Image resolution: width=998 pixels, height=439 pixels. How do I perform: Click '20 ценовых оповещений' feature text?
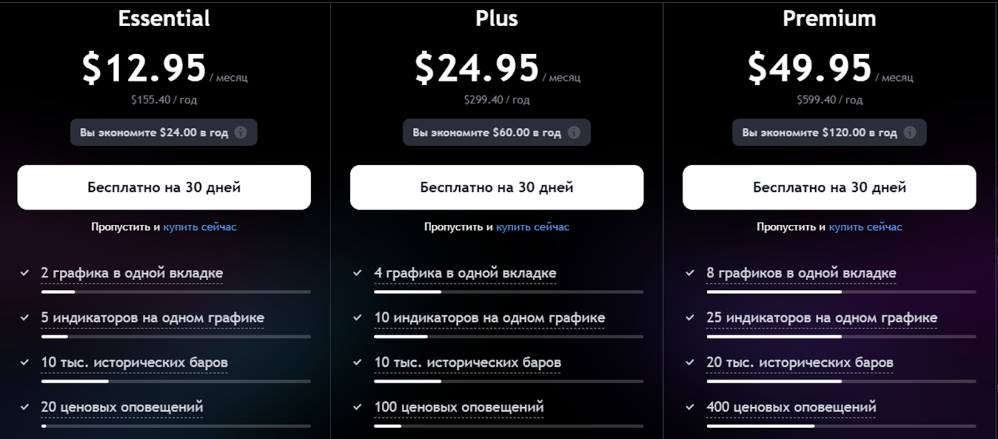pos(122,407)
